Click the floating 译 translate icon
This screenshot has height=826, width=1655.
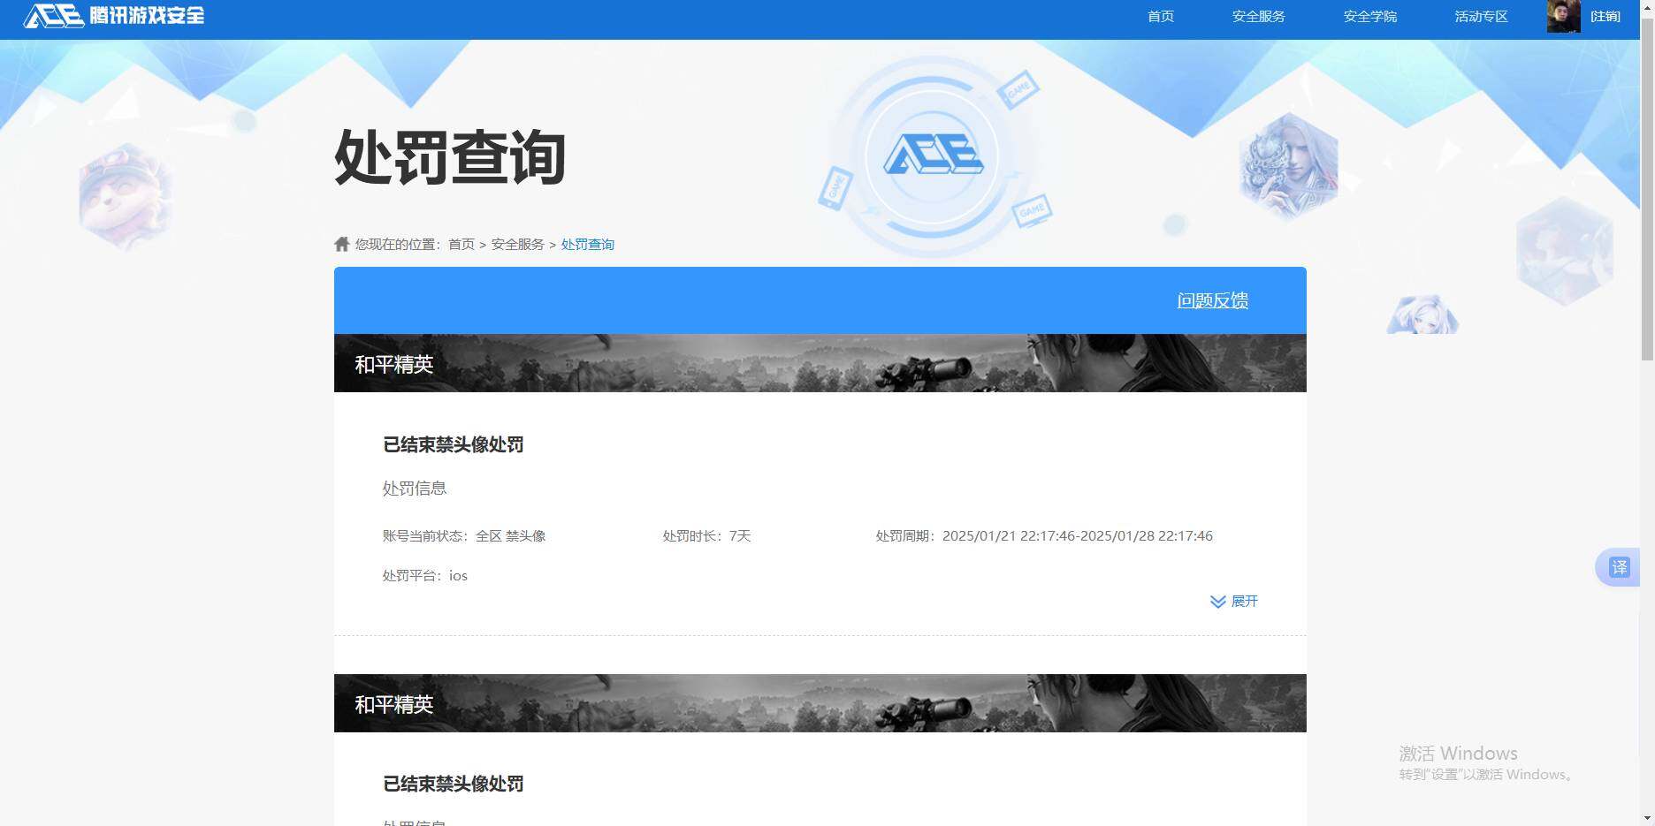1621,567
